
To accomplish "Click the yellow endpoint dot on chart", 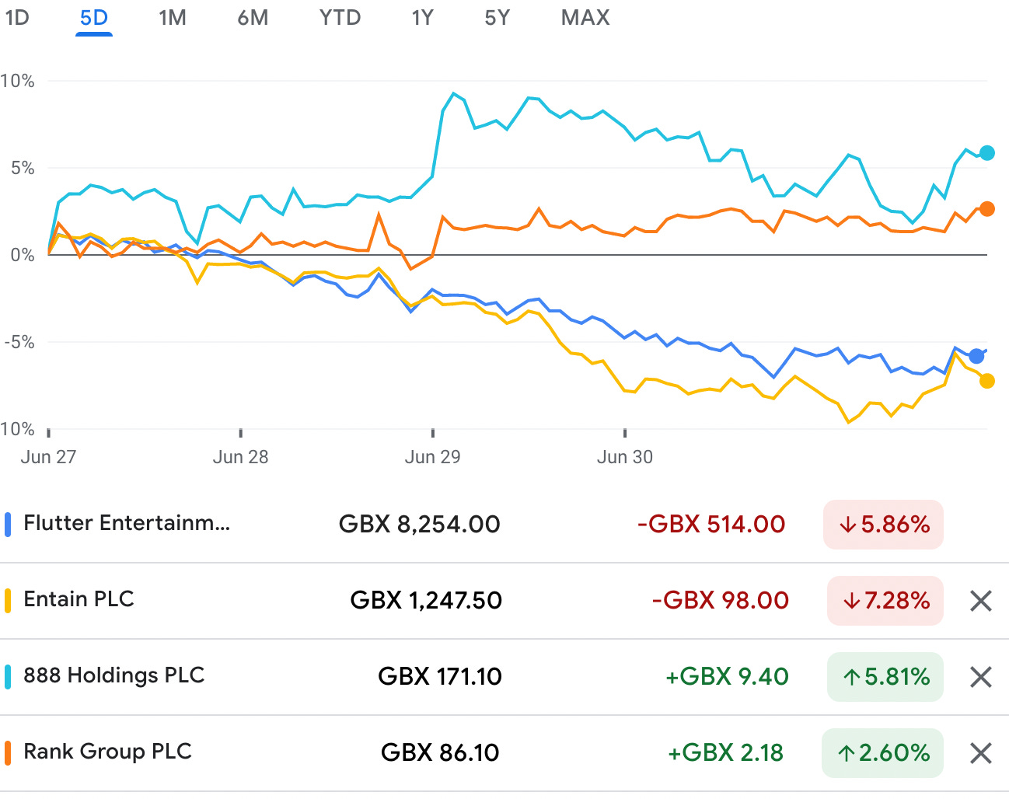I will tap(987, 381).
